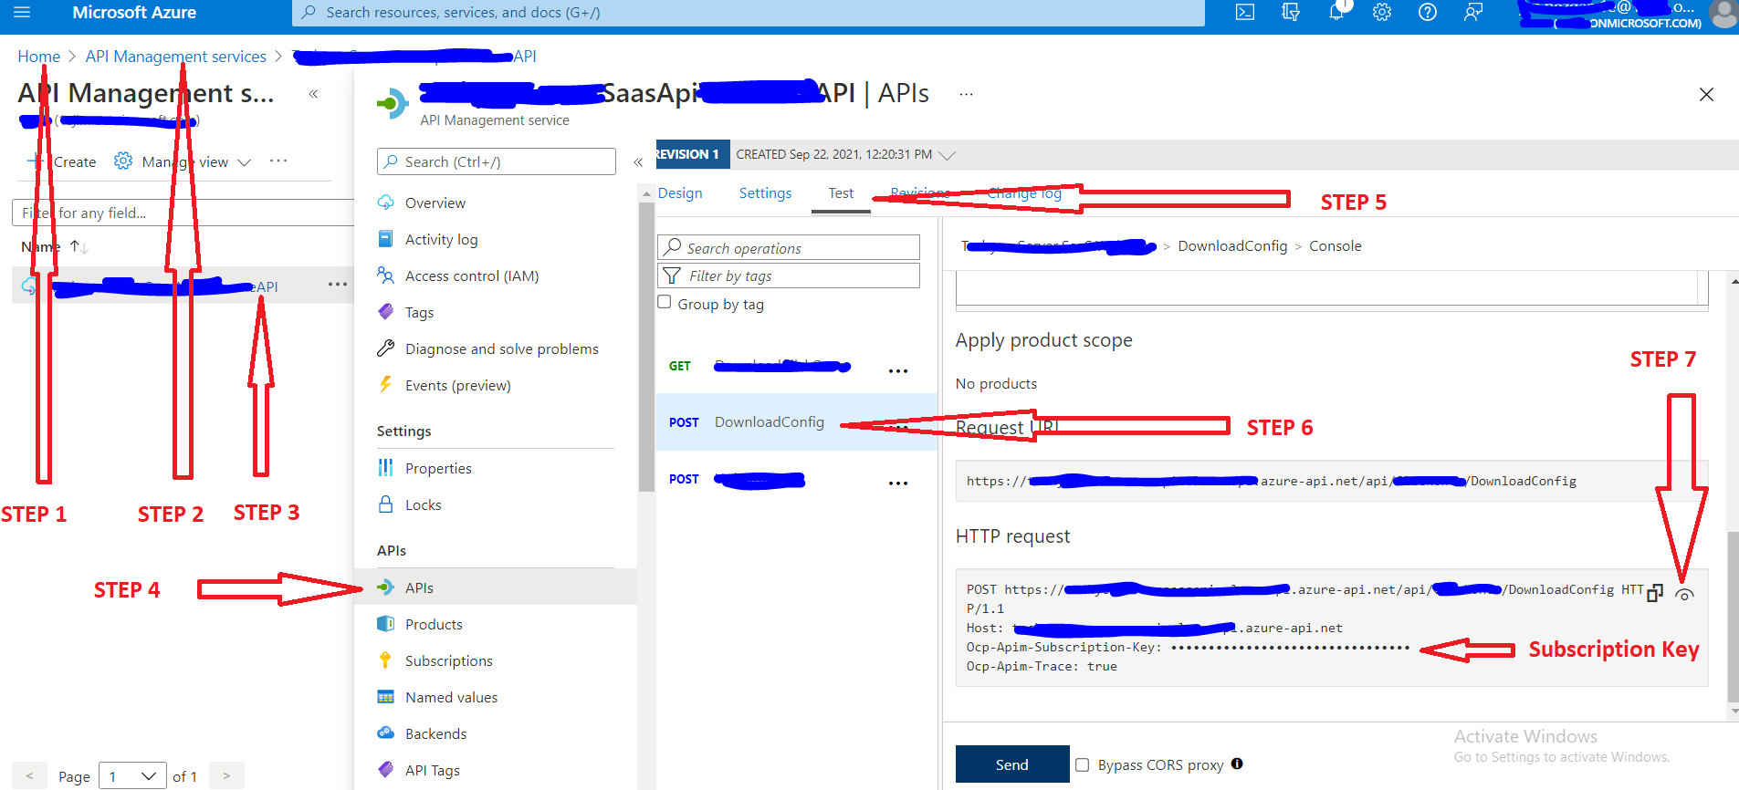Screen dimensions: 1739x790
Task: Show info about Bypass CORS proxy
Action: tap(1237, 764)
